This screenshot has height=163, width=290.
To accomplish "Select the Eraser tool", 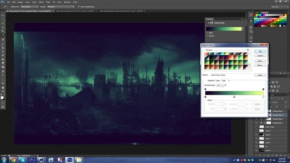I will click(x=3, y=55).
